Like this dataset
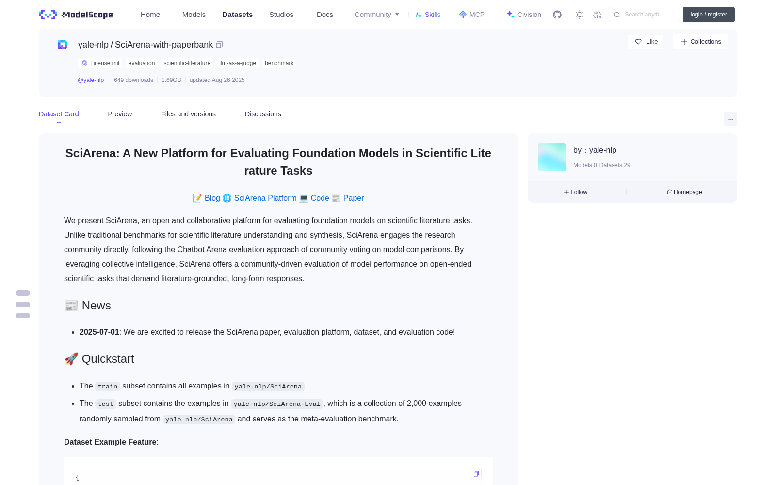This screenshot has height=485, width=776. click(x=646, y=42)
